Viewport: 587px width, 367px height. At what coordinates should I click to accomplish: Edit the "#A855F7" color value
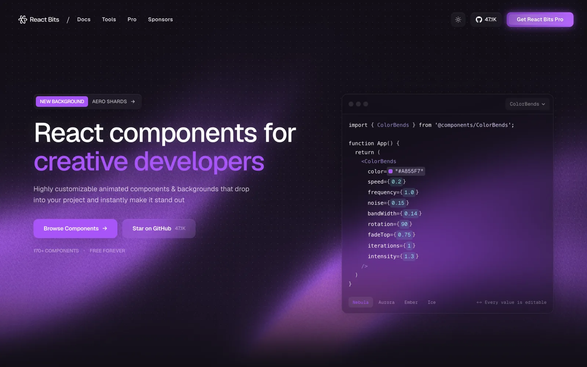tap(409, 171)
